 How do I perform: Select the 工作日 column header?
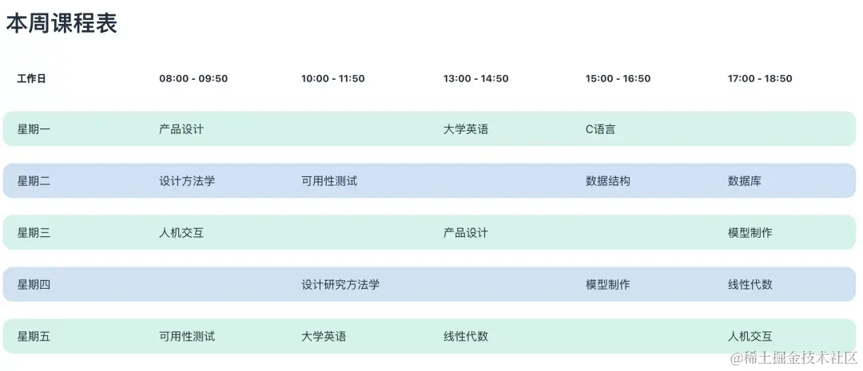(x=31, y=78)
